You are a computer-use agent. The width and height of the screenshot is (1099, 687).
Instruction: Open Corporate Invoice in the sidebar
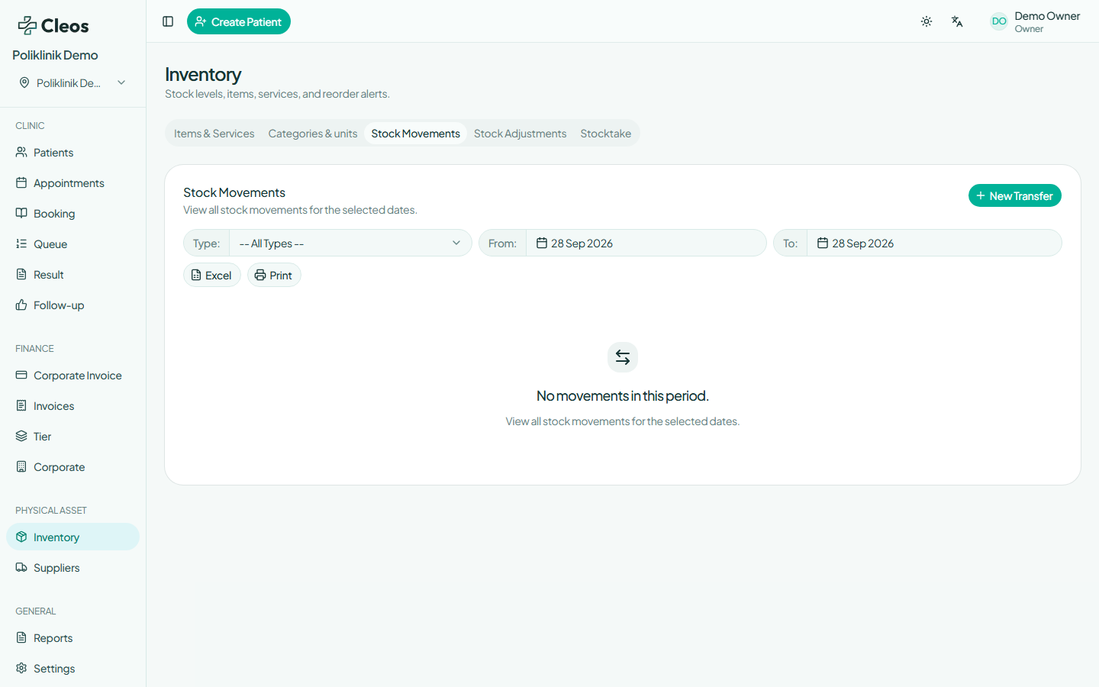73,376
